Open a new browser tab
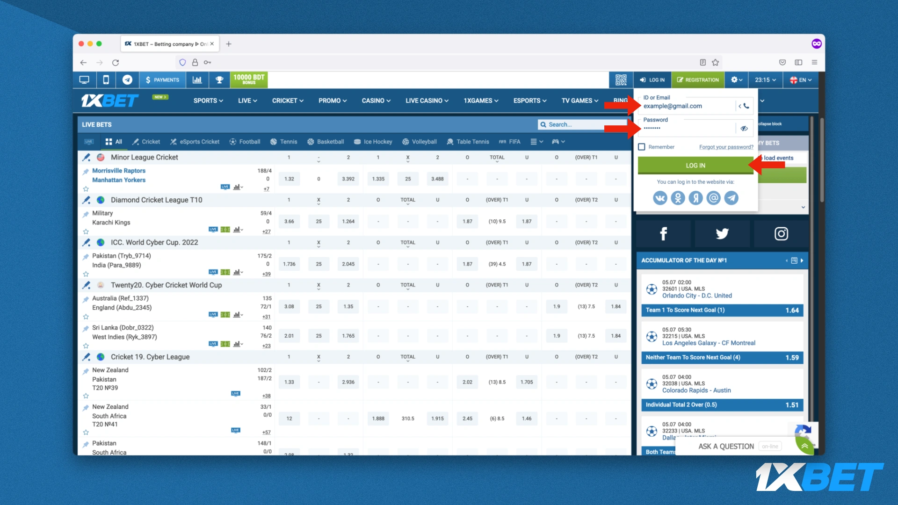The image size is (898, 505). coord(229,44)
